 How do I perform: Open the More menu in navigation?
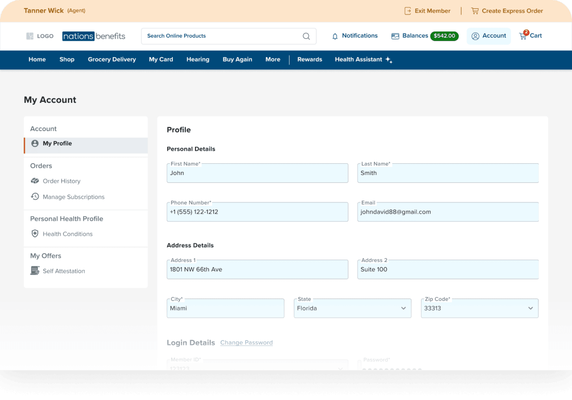(273, 59)
